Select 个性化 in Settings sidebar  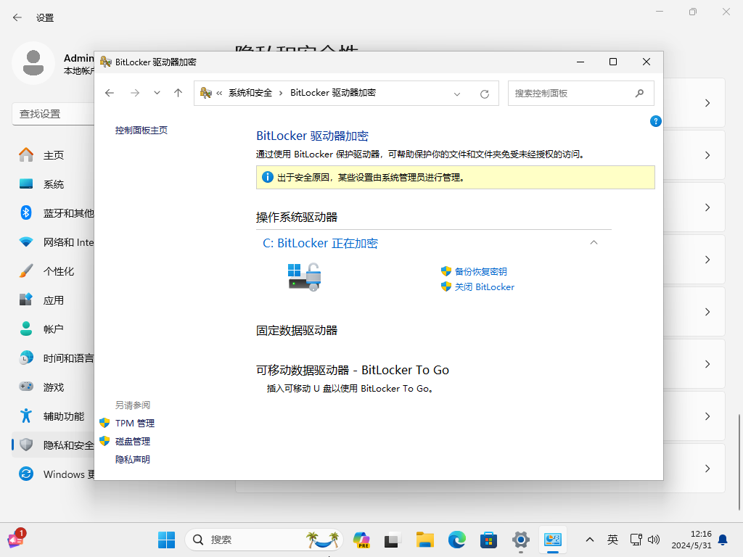tap(59, 271)
